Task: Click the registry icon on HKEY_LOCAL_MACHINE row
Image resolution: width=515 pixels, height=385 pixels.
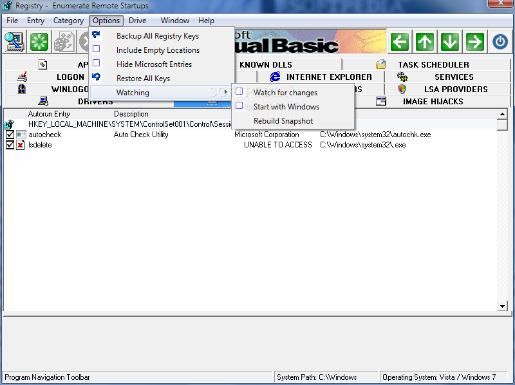Action: [9, 124]
